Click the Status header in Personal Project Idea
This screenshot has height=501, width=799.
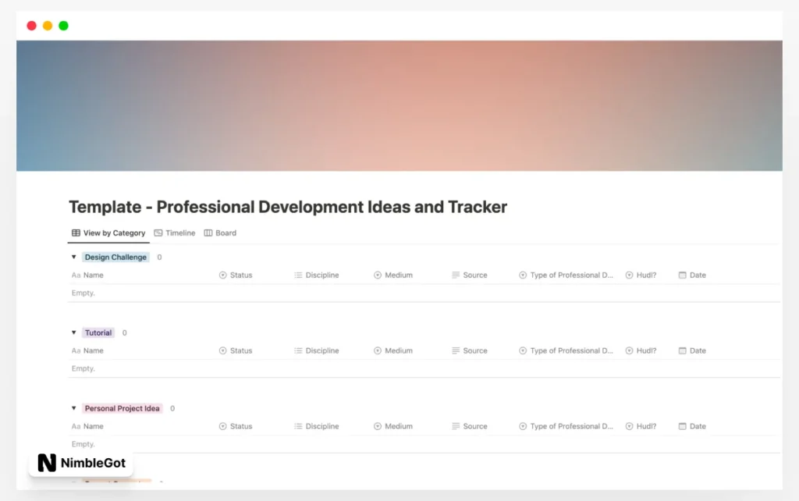tap(236, 426)
